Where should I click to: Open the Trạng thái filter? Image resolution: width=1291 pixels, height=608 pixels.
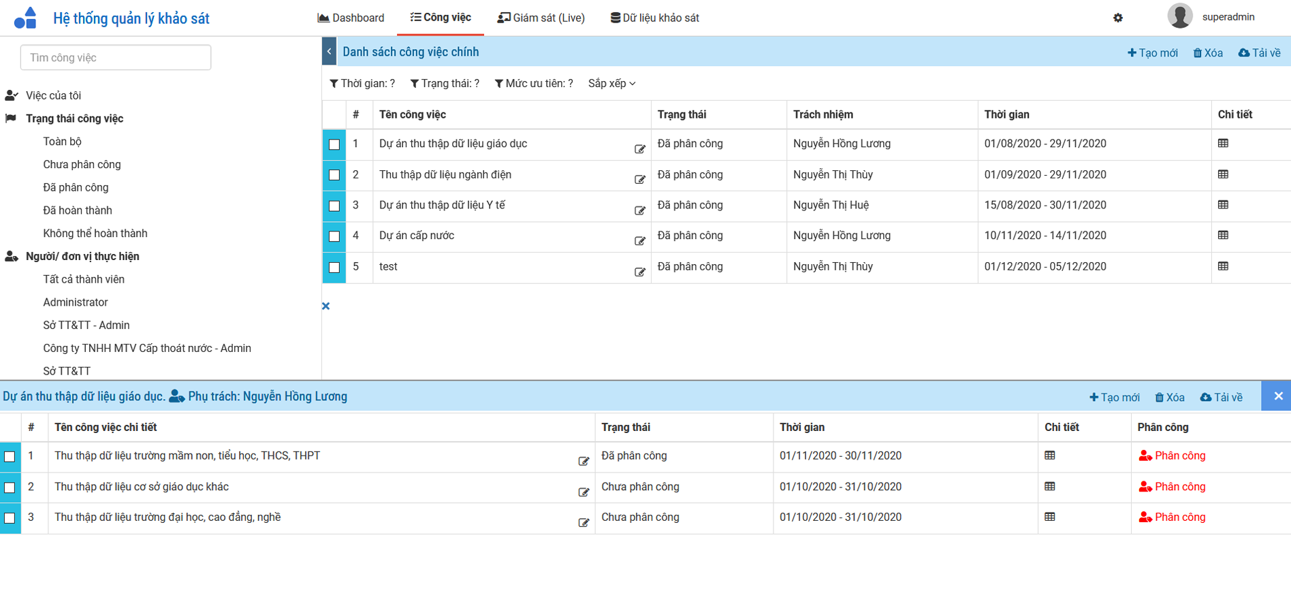tap(445, 84)
